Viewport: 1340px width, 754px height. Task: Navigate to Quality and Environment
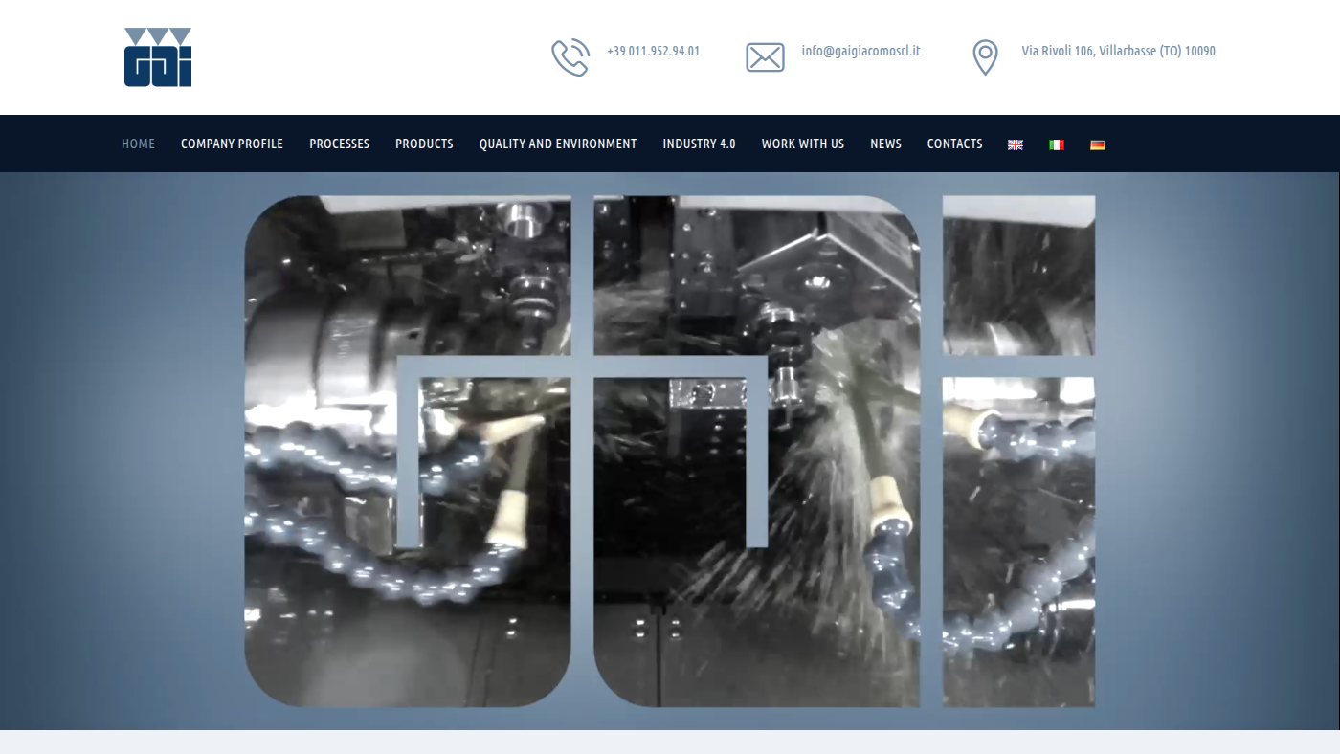(x=558, y=144)
